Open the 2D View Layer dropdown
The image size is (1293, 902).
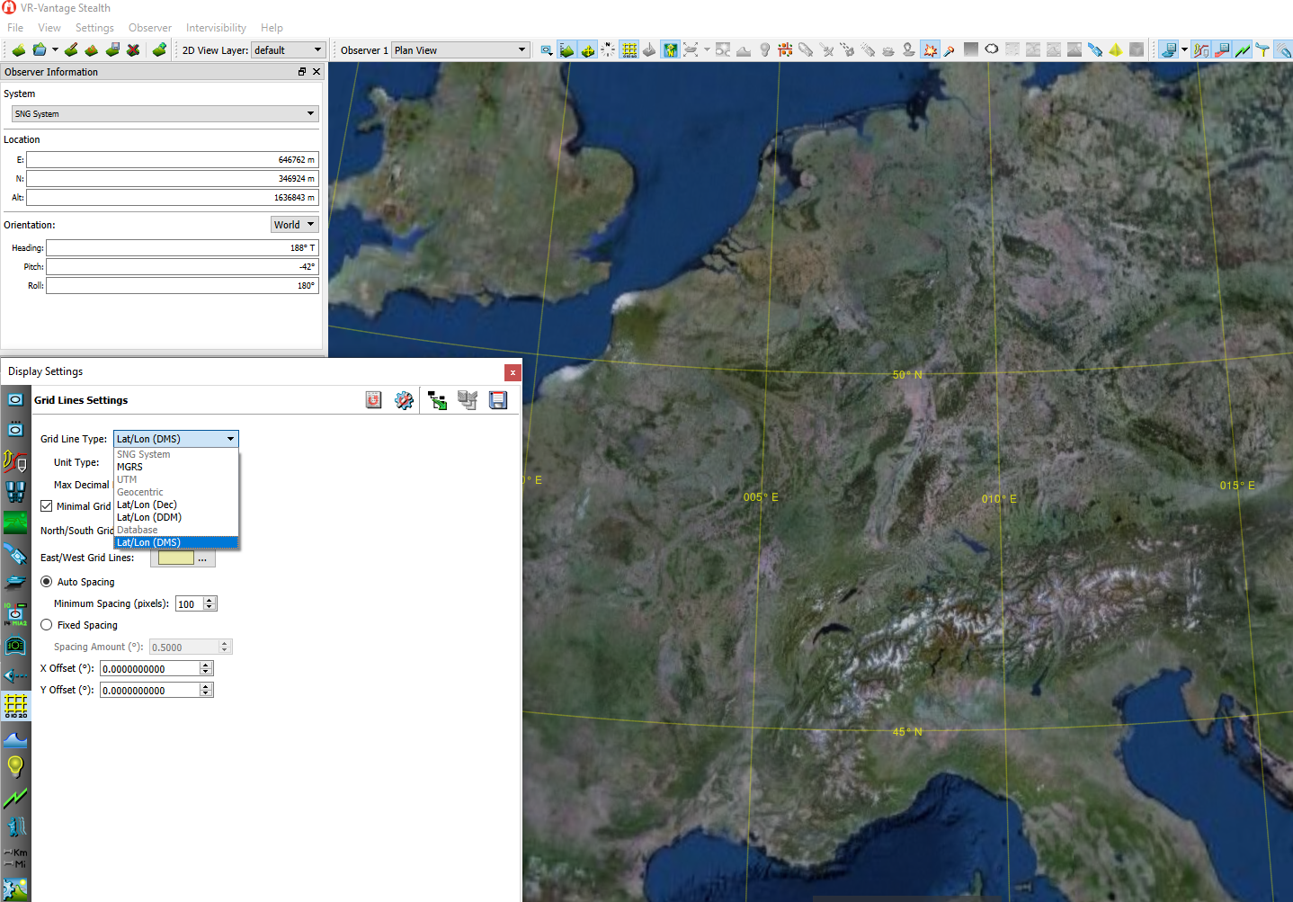pyautogui.click(x=288, y=50)
